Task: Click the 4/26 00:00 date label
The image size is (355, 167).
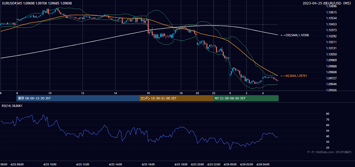Action: [230, 164]
